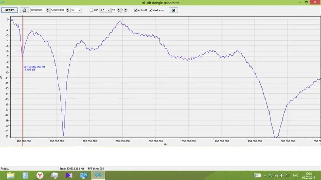
Task: Click the -22 dB axis label
Action: tap(7, 136)
